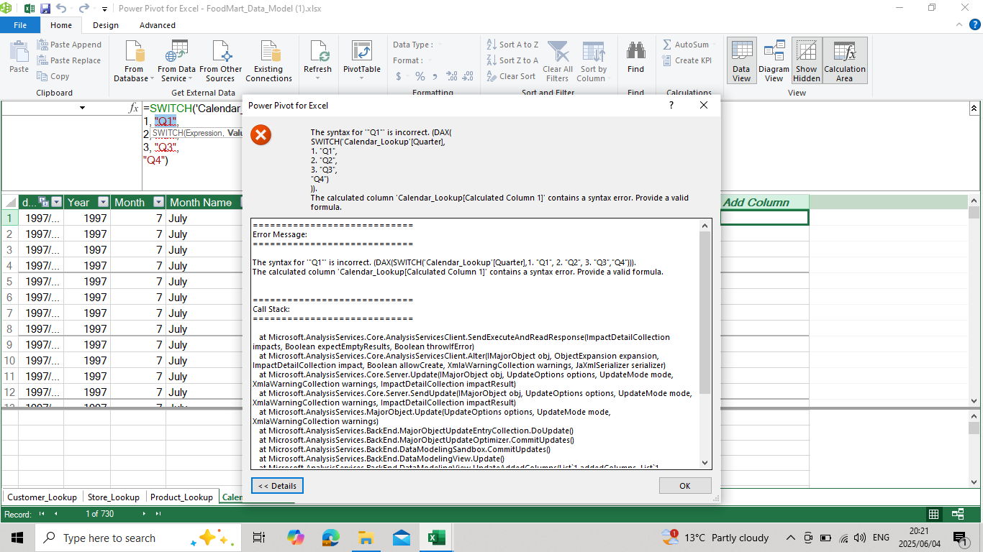The width and height of the screenshot is (983, 552).
Task: Switch to Diagram View
Action: click(x=774, y=60)
